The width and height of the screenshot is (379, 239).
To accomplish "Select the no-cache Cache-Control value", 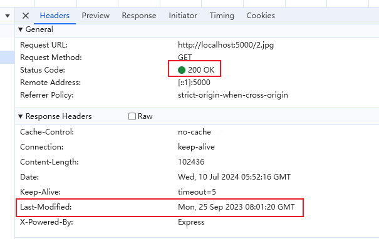I will click(194, 132).
